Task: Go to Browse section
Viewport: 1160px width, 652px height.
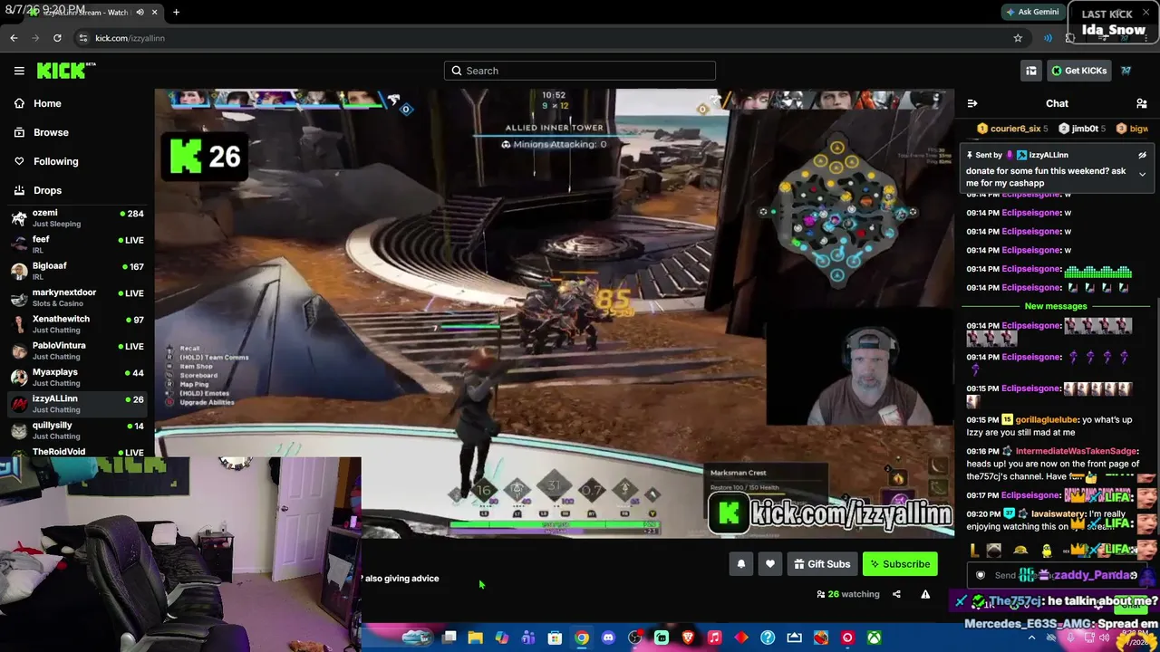Action: [x=51, y=132]
